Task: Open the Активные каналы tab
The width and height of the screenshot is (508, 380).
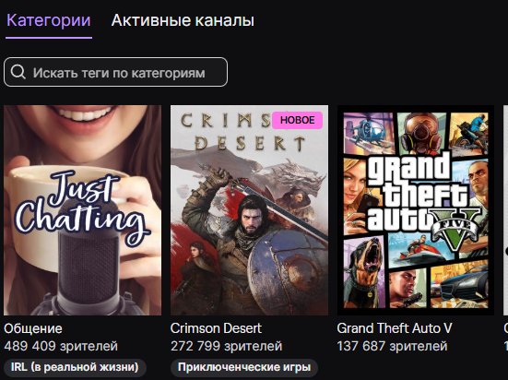Action: point(183,20)
